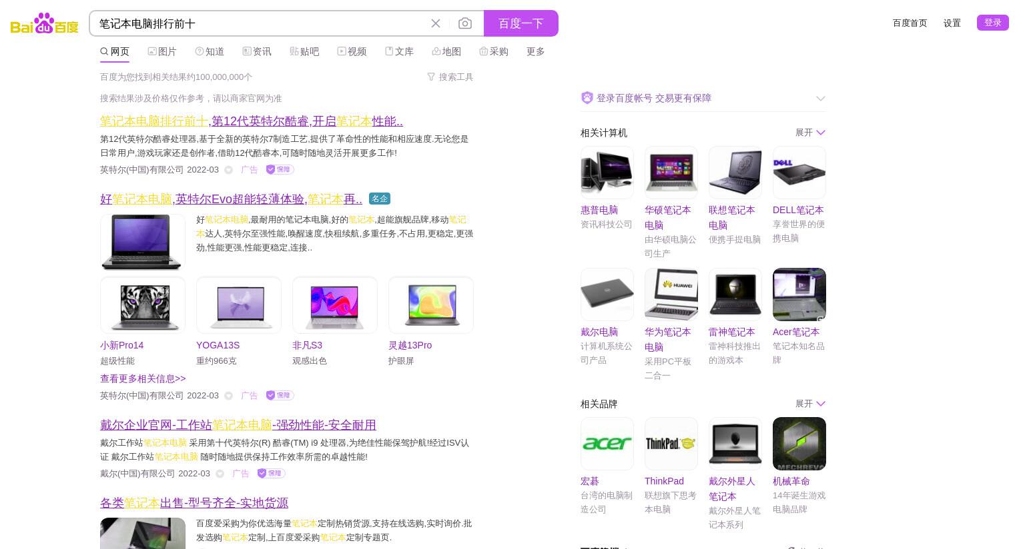Image resolution: width=1025 pixels, height=549 pixels.
Task: Open 联想笔记本电脑 thumbnail
Action: pyautogui.click(x=735, y=173)
